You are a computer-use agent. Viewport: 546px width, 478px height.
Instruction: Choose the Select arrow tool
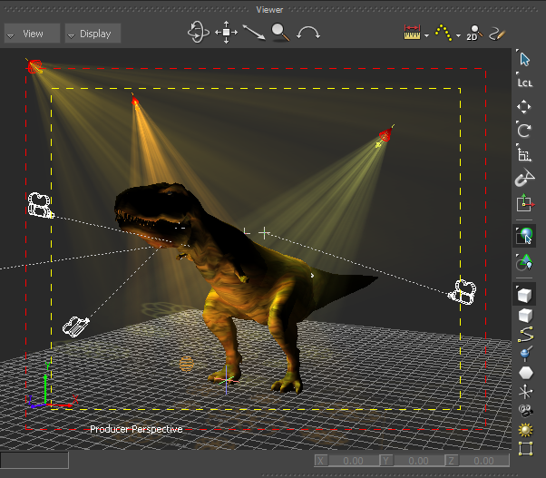(524, 59)
